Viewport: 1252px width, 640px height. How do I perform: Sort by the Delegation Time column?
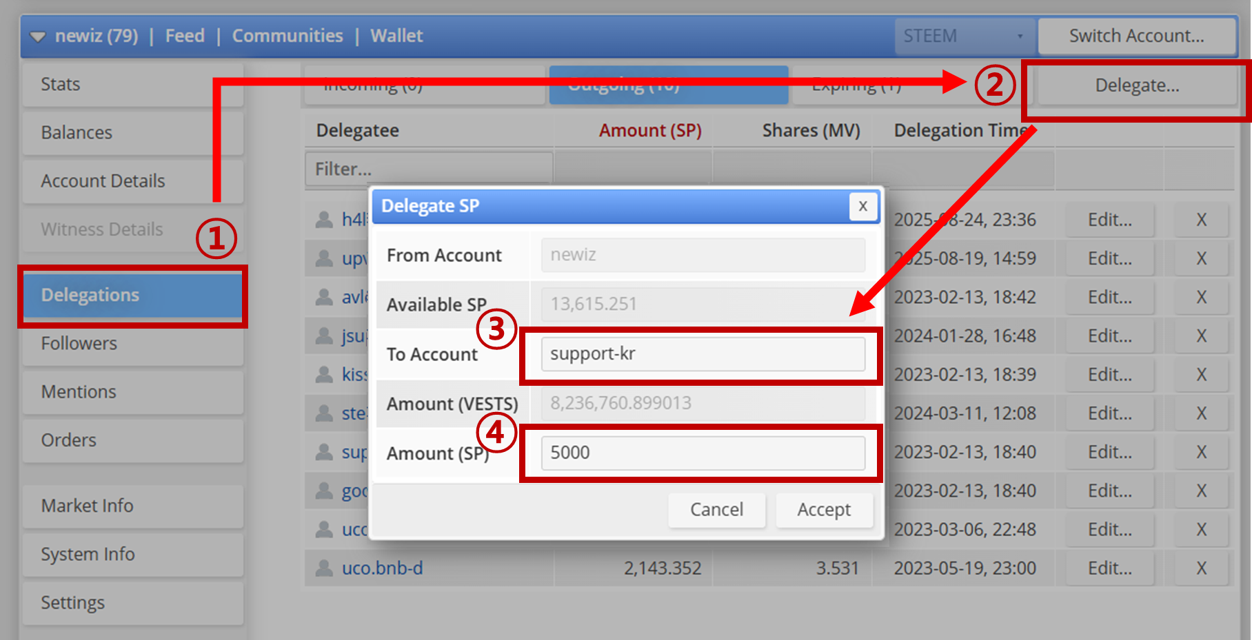tap(962, 130)
